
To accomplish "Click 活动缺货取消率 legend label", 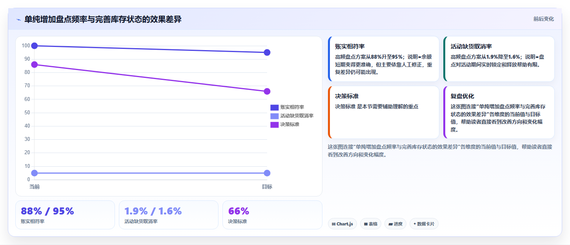I will tap(297, 116).
